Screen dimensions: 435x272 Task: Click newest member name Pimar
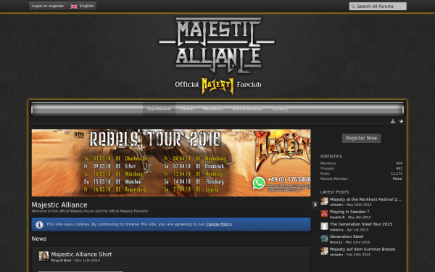click(x=397, y=178)
